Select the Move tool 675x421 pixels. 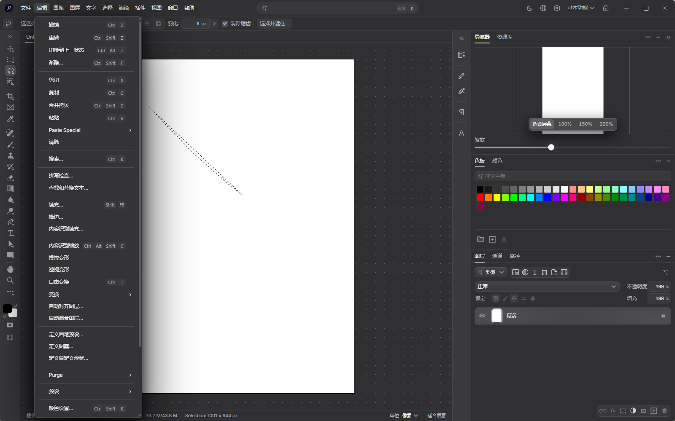point(11,49)
